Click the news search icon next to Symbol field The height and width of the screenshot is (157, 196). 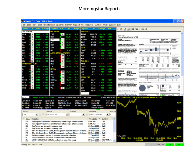click(43, 115)
